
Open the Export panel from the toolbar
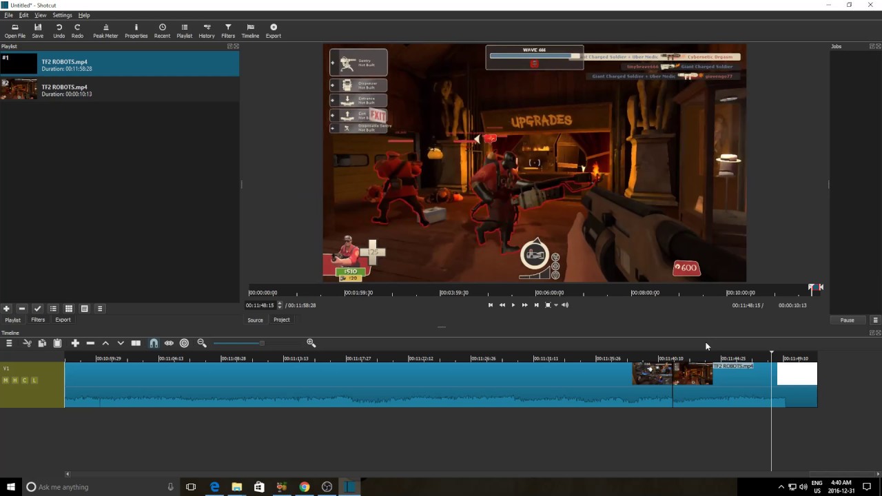pos(274,31)
